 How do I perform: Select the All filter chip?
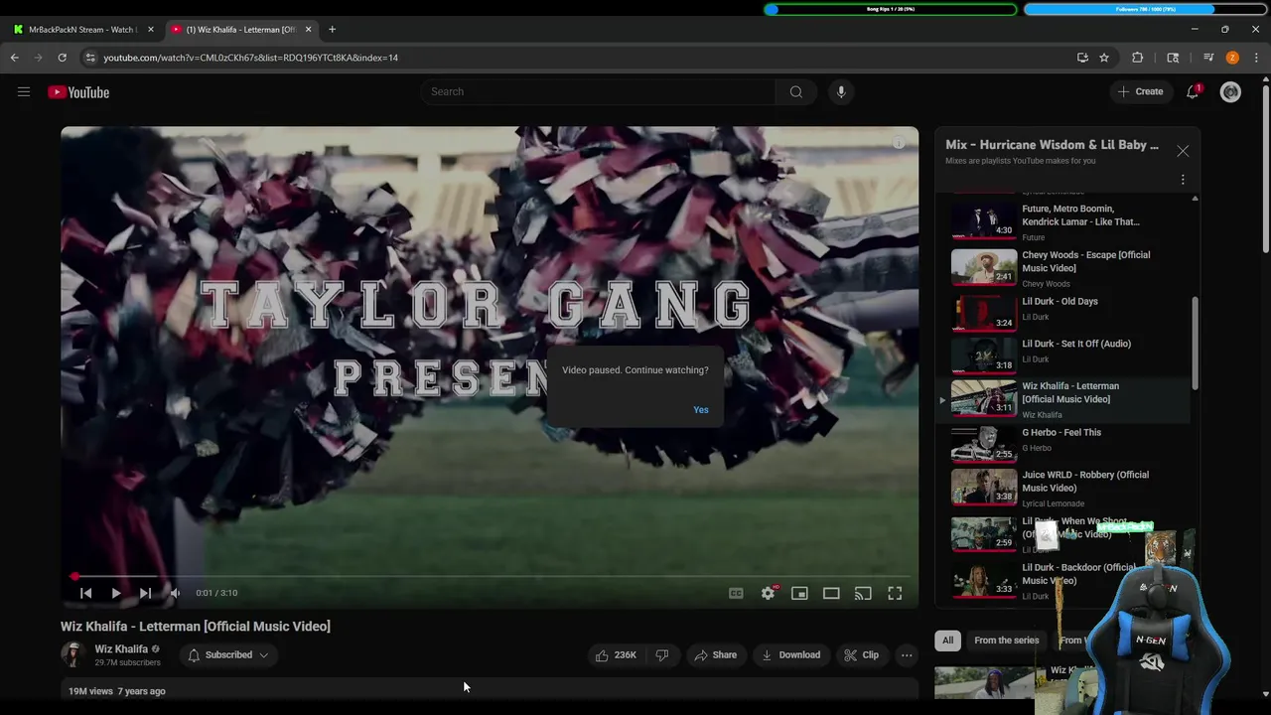947,641
